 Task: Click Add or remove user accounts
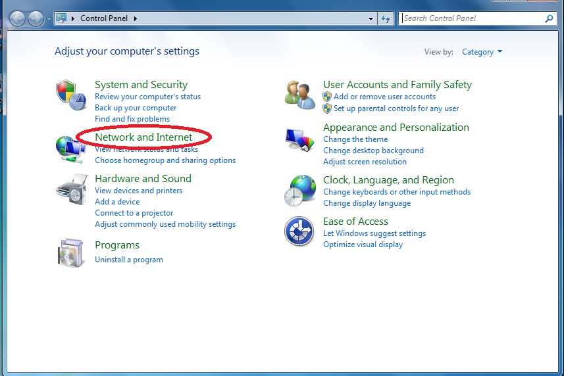coord(384,97)
